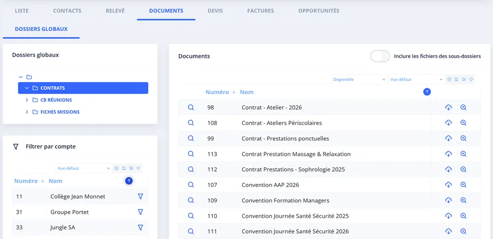Open the magnifier for document 98

coord(191,107)
